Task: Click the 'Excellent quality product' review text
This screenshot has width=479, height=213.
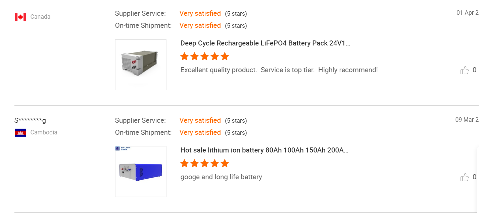Action: point(279,70)
